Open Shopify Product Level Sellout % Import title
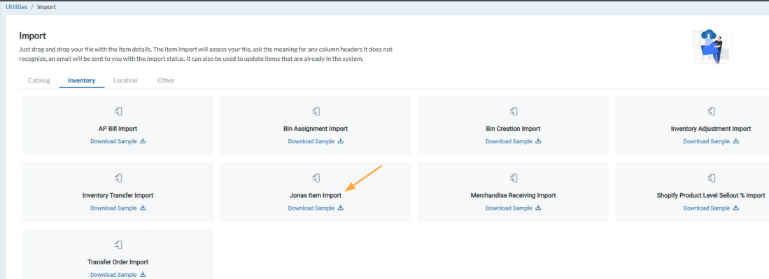 711,196
